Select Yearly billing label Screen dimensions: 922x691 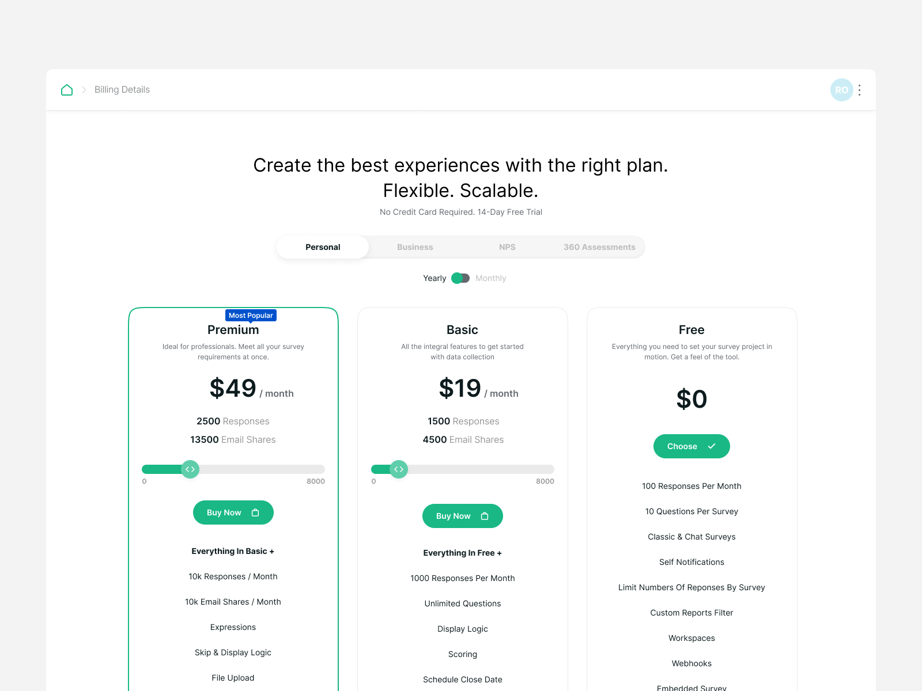[x=434, y=278]
